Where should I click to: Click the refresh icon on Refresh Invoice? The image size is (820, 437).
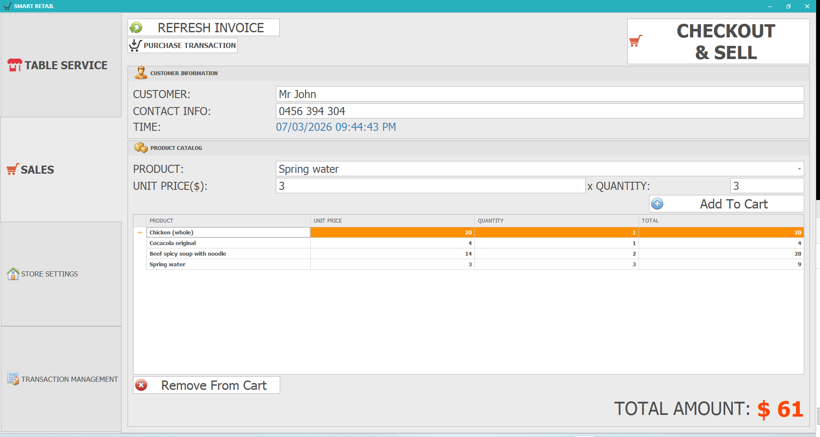(x=136, y=27)
